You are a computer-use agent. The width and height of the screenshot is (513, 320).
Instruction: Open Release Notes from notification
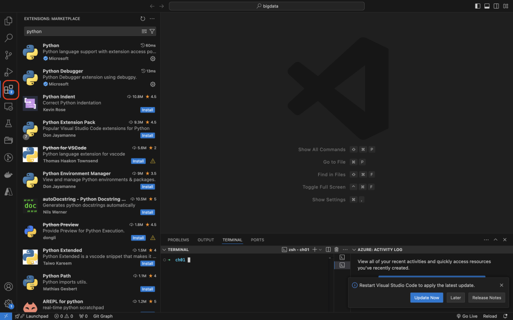coord(486,297)
